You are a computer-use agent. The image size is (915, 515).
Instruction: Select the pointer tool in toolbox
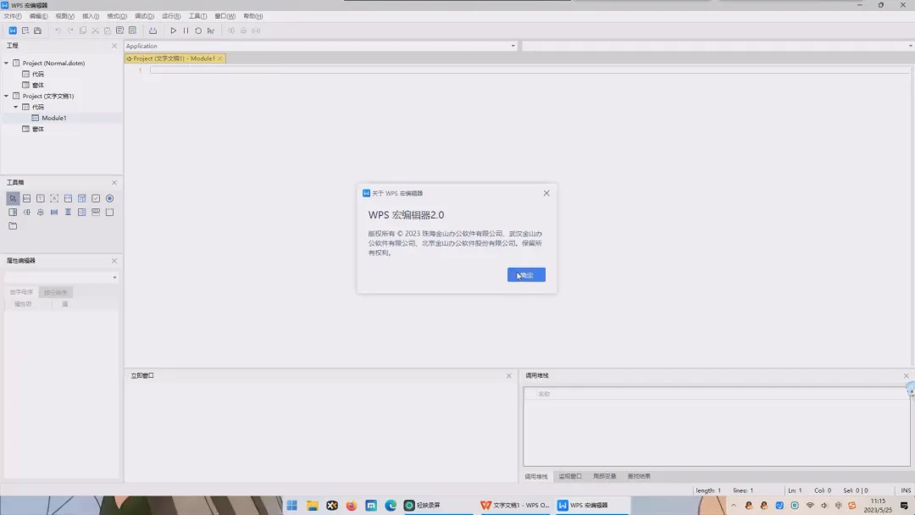[13, 198]
